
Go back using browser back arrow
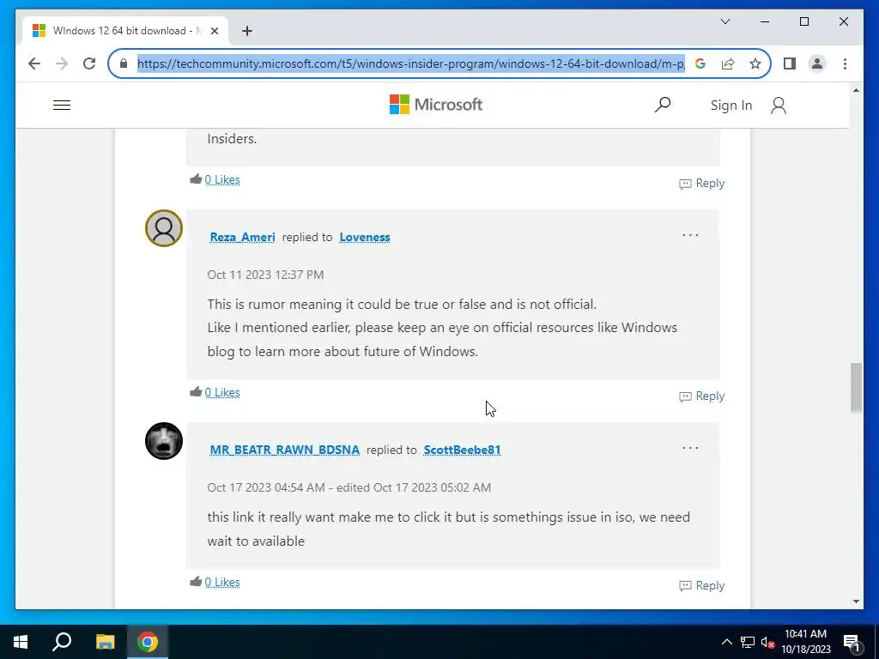[34, 63]
